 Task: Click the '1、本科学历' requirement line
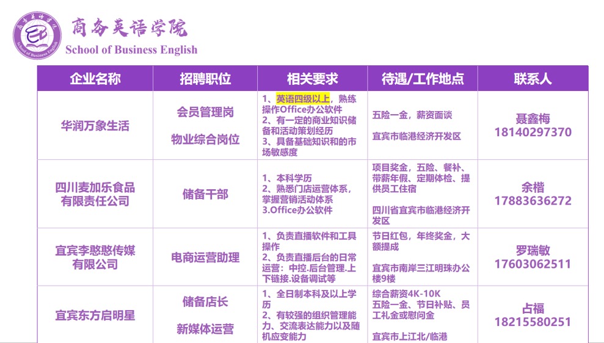pos(287,178)
